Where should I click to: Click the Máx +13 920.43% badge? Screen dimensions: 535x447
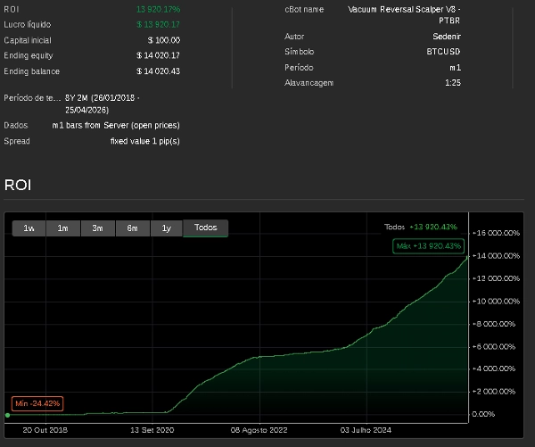click(428, 246)
